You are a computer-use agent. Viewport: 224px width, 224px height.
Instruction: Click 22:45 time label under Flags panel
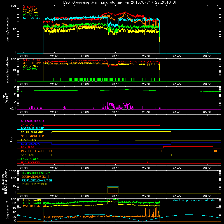54,168
